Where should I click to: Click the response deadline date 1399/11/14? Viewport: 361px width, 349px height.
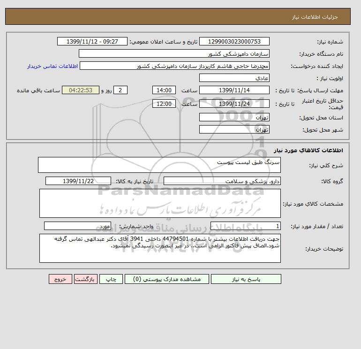[x=234, y=90]
